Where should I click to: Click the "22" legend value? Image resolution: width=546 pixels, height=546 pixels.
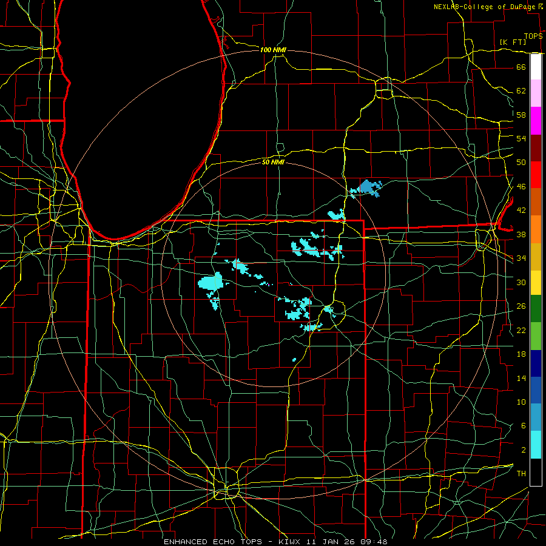click(x=521, y=330)
